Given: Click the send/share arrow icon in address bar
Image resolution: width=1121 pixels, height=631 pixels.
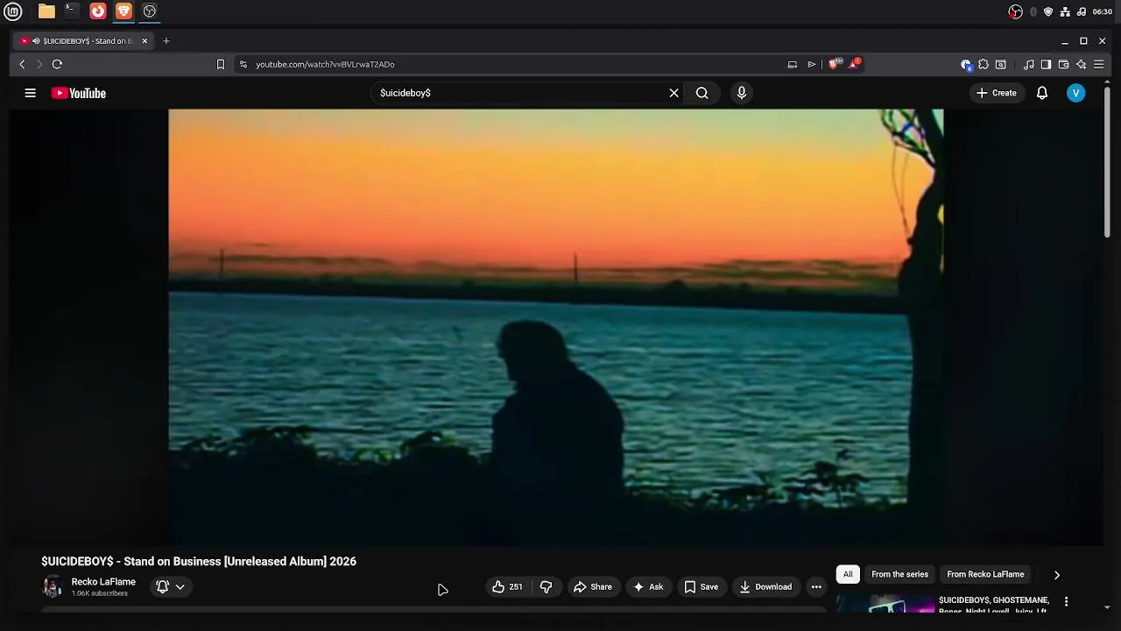Looking at the screenshot, I should (812, 64).
